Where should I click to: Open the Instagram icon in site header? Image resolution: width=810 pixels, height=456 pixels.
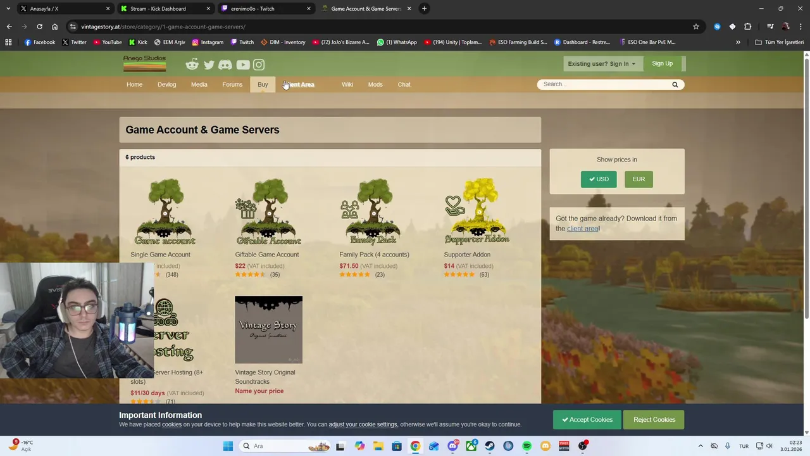[x=259, y=65]
